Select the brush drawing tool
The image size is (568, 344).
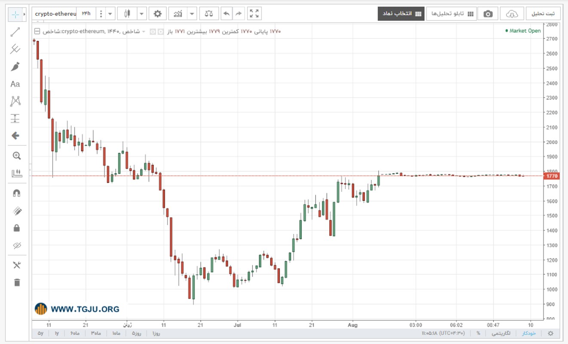[x=15, y=67]
